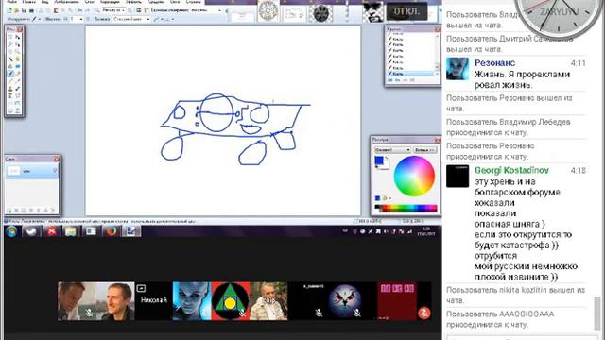Open Firefox from the taskbar
Viewport: 605px width, 340px height.
pos(112,231)
